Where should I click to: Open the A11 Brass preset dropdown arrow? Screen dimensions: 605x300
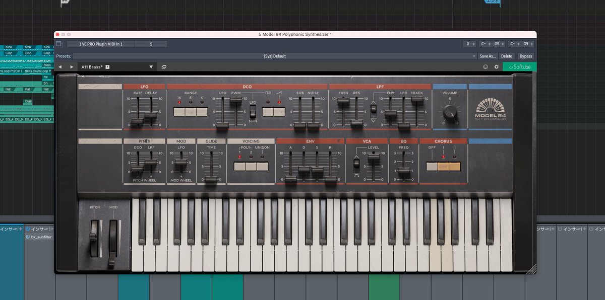[151, 66]
